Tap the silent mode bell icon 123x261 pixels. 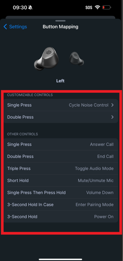pos(30,8)
